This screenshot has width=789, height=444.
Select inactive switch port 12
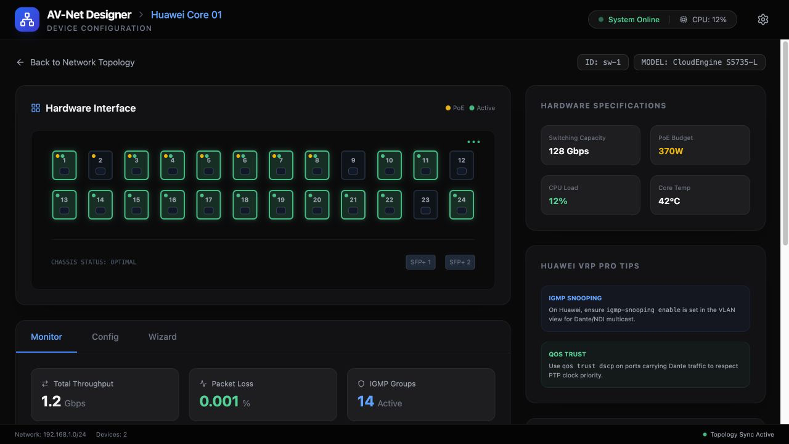point(462,165)
